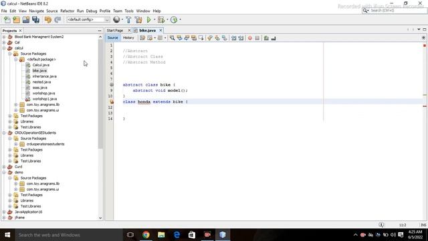428x241 pixels.
Task: Click the Windows Start button
Action: (7, 235)
